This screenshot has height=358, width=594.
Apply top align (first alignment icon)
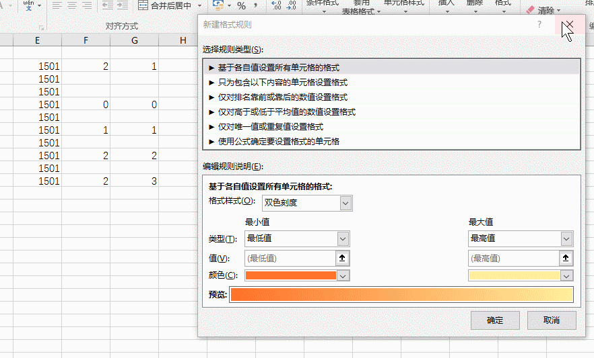[x=57, y=5]
